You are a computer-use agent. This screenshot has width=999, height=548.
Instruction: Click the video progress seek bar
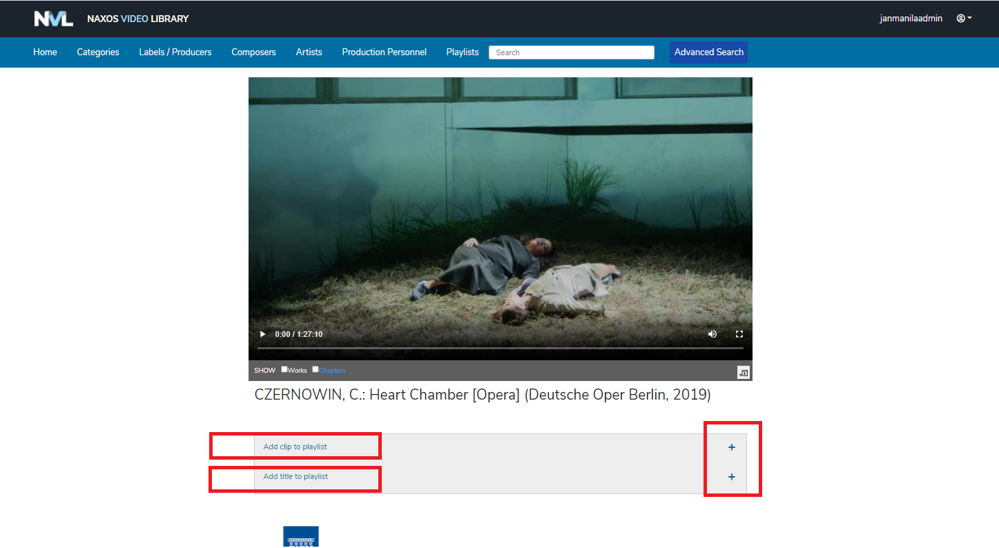pos(500,348)
